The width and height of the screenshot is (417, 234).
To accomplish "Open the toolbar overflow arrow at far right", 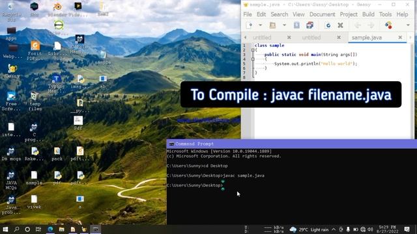I will coord(408,25).
